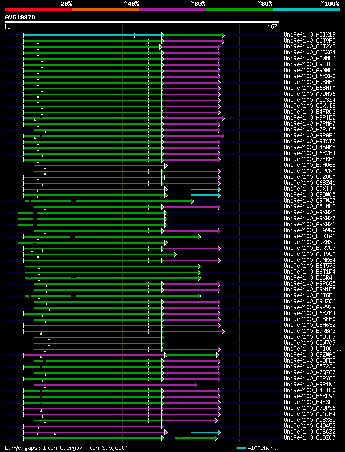Select the UniRef100_B6SHT0 label
The height and width of the screenshot is (452, 345).
pos(309,88)
